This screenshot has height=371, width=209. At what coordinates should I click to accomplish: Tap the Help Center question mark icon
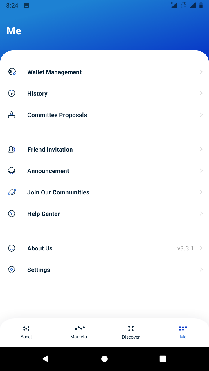coord(12,214)
